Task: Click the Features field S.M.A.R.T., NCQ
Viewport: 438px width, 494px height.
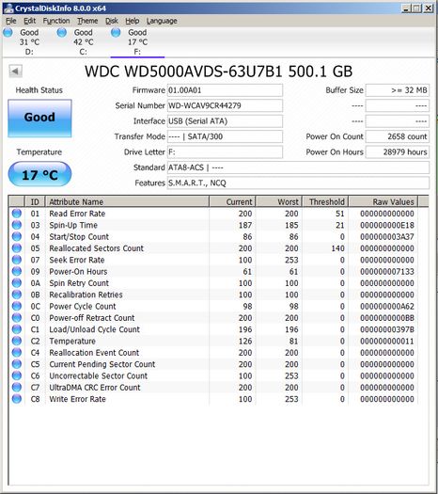Action: [298, 183]
